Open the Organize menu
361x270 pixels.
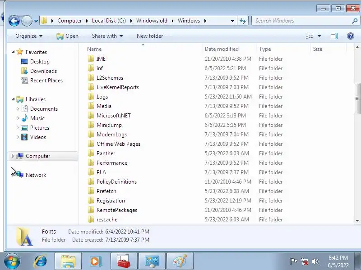(x=29, y=36)
